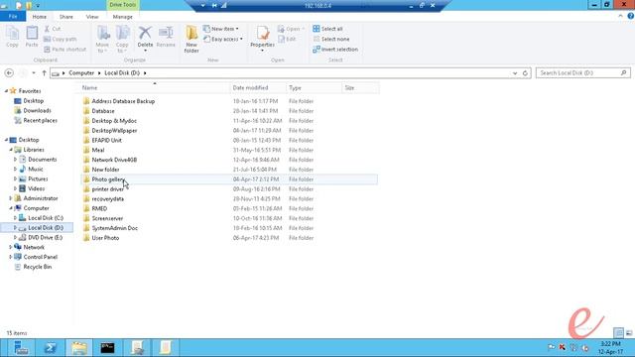Select the Home ribbon tab

tap(40, 17)
